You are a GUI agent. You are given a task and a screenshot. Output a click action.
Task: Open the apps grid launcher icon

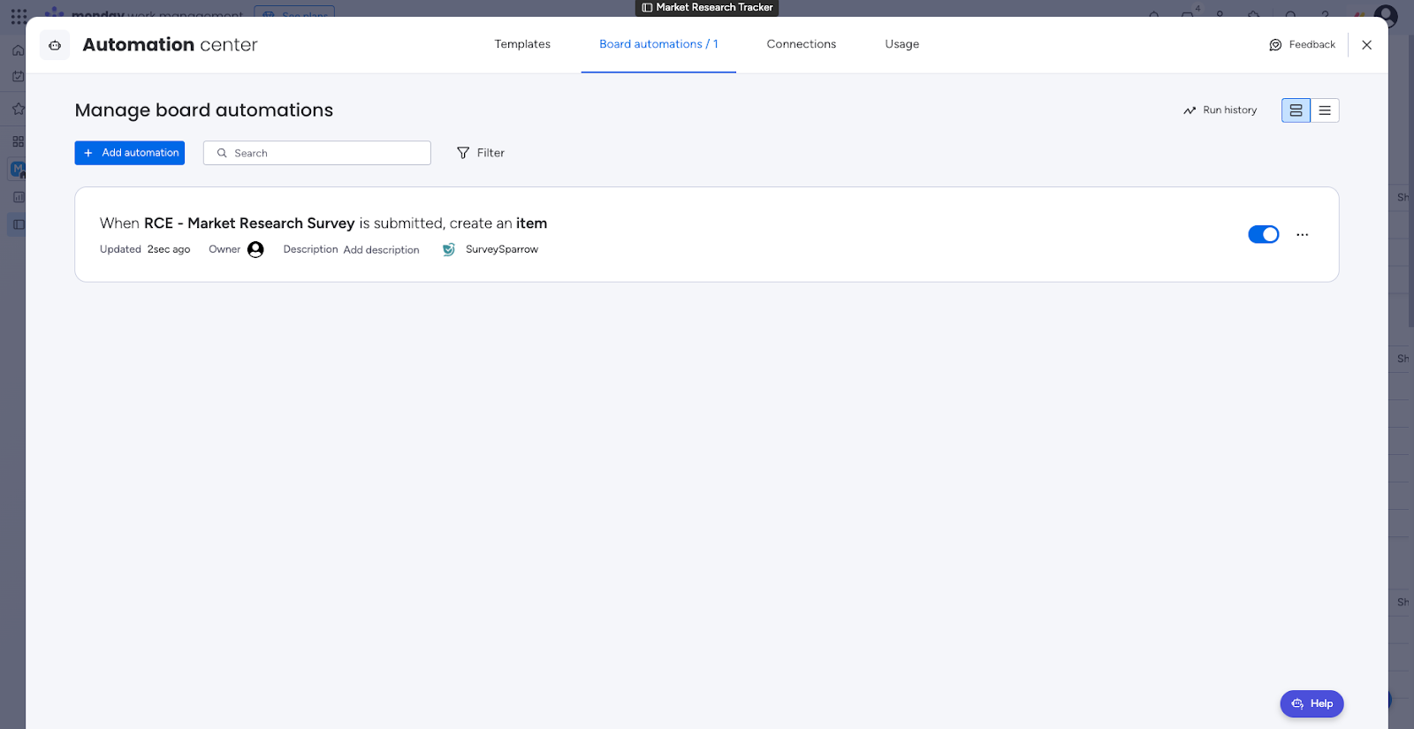click(19, 16)
